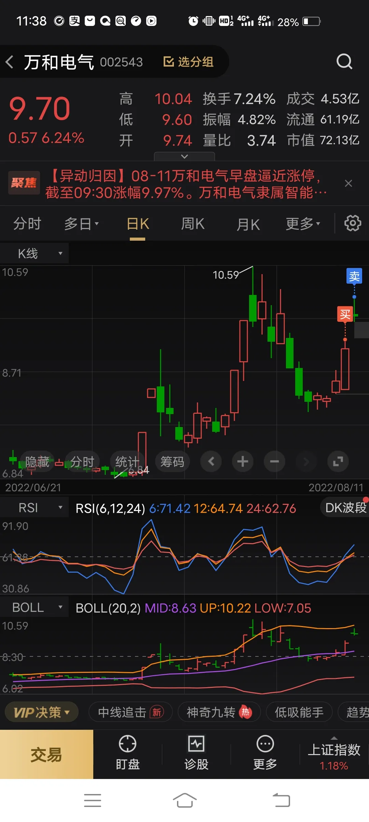Screen dimensions: 369x822
Task: Zoom in the K-line with plus
Action: coord(243,462)
